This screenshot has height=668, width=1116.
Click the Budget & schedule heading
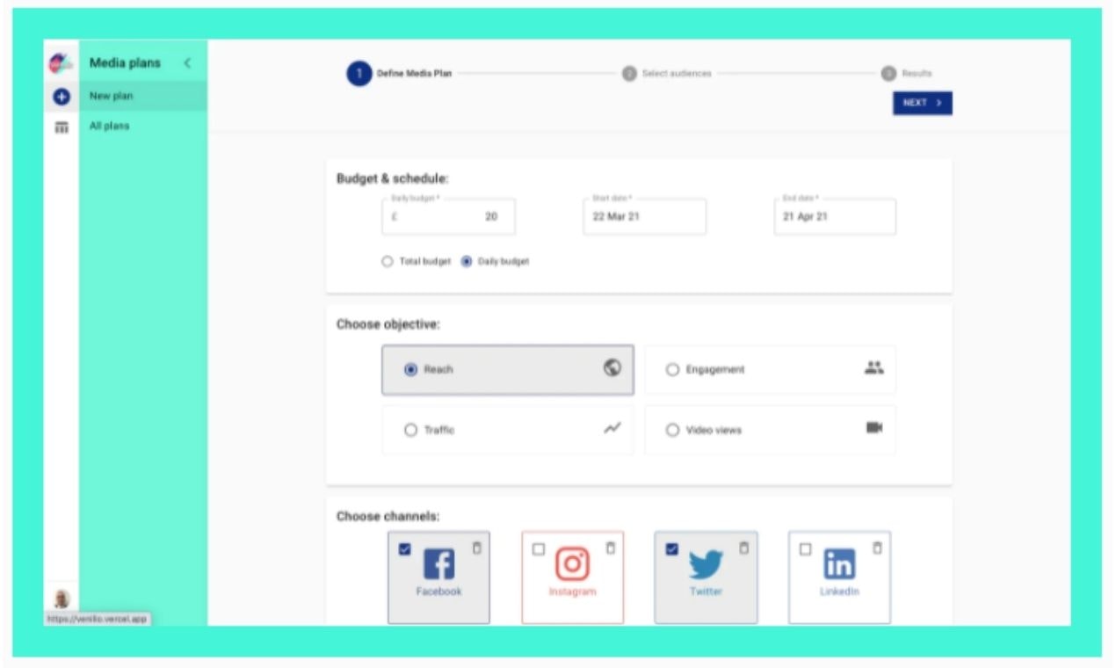(392, 178)
